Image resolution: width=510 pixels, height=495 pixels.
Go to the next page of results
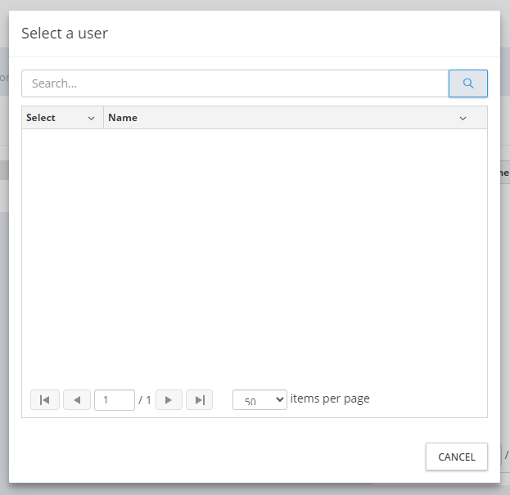(169, 400)
